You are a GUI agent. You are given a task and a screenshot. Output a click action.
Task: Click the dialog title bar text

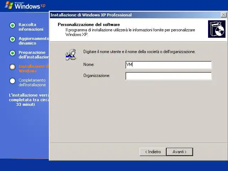tap(91, 15)
